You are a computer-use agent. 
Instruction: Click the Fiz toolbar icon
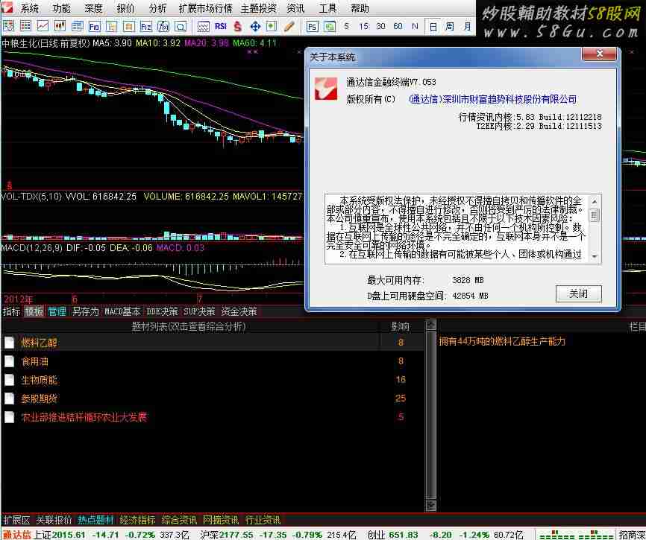click(x=146, y=26)
